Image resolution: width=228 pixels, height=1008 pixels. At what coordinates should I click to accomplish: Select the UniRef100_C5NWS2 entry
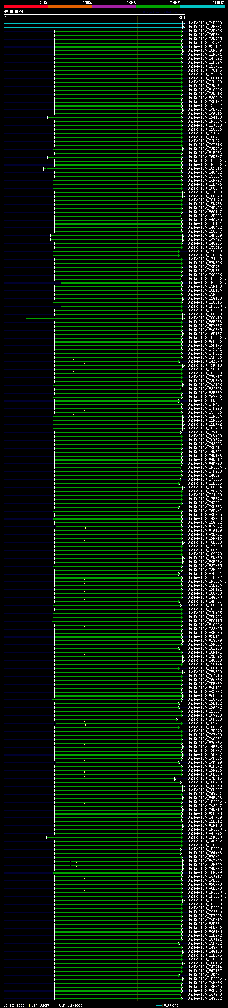tap(204, 943)
